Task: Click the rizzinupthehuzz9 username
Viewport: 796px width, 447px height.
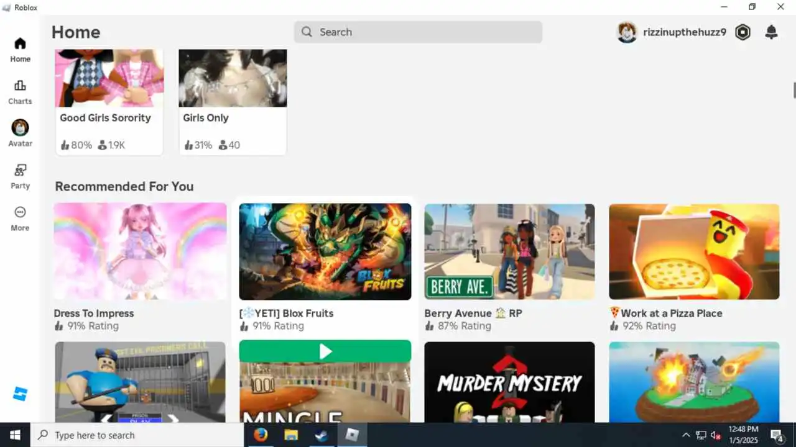Action: click(685, 32)
